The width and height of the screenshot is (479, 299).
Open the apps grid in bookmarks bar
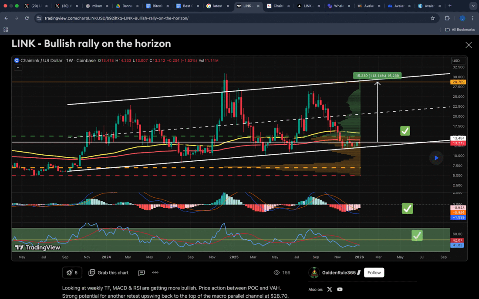pyautogui.click(x=6, y=30)
